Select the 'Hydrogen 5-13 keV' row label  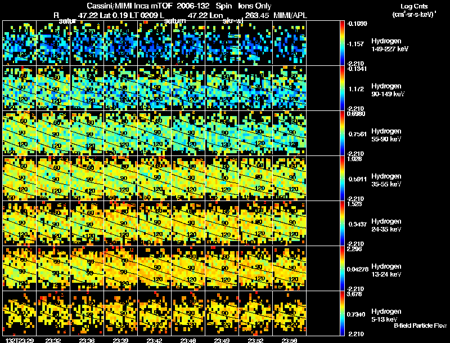point(386,315)
